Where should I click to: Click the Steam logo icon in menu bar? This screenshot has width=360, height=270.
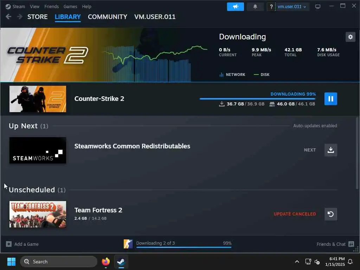[8, 6]
